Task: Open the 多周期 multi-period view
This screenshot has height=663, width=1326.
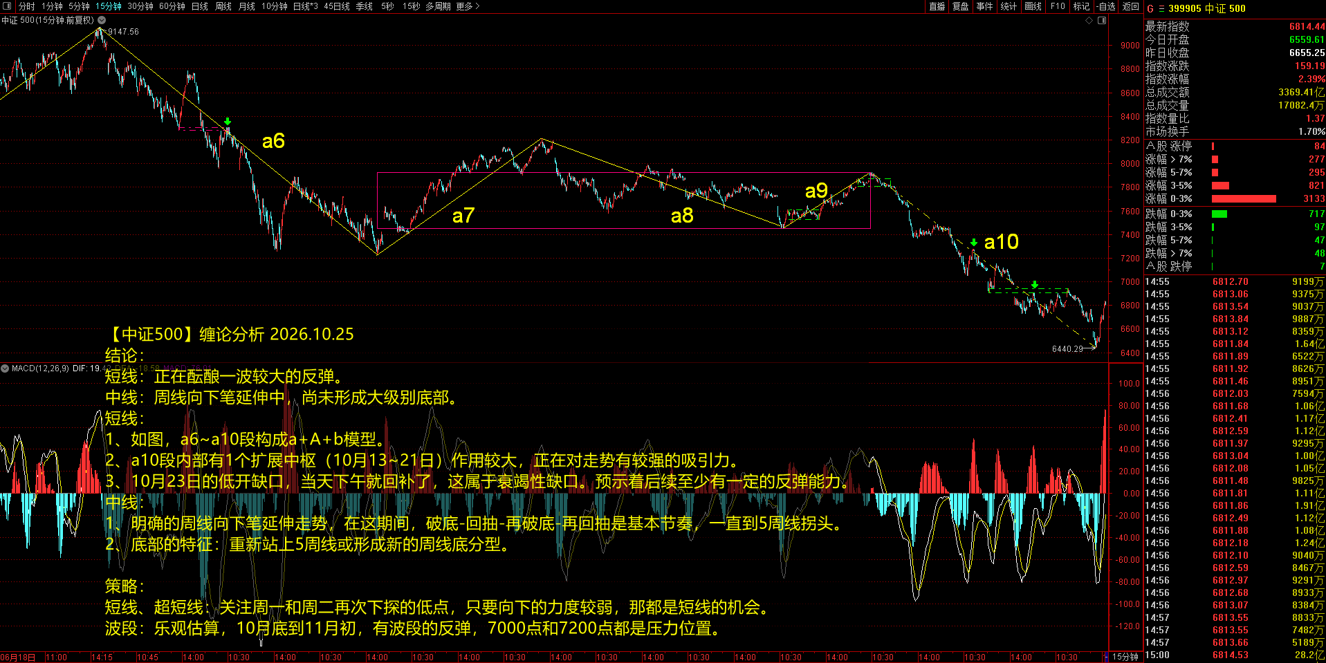Action: 438,6
